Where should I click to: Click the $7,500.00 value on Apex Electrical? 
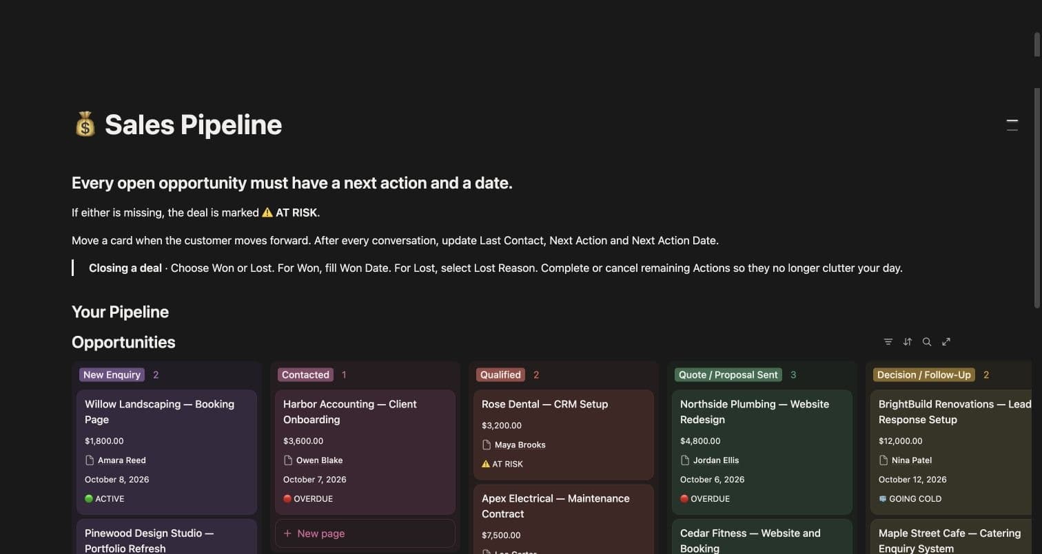pyautogui.click(x=501, y=535)
